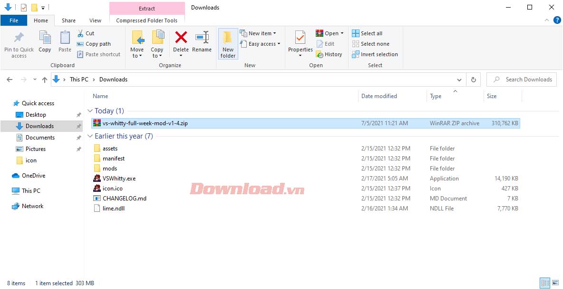
Task: Click Downloads in address bar
Action: point(113,80)
